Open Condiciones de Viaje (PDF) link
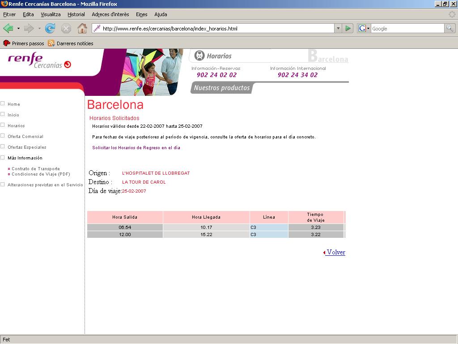Screen dimensions: 458x344 [x=41, y=174]
